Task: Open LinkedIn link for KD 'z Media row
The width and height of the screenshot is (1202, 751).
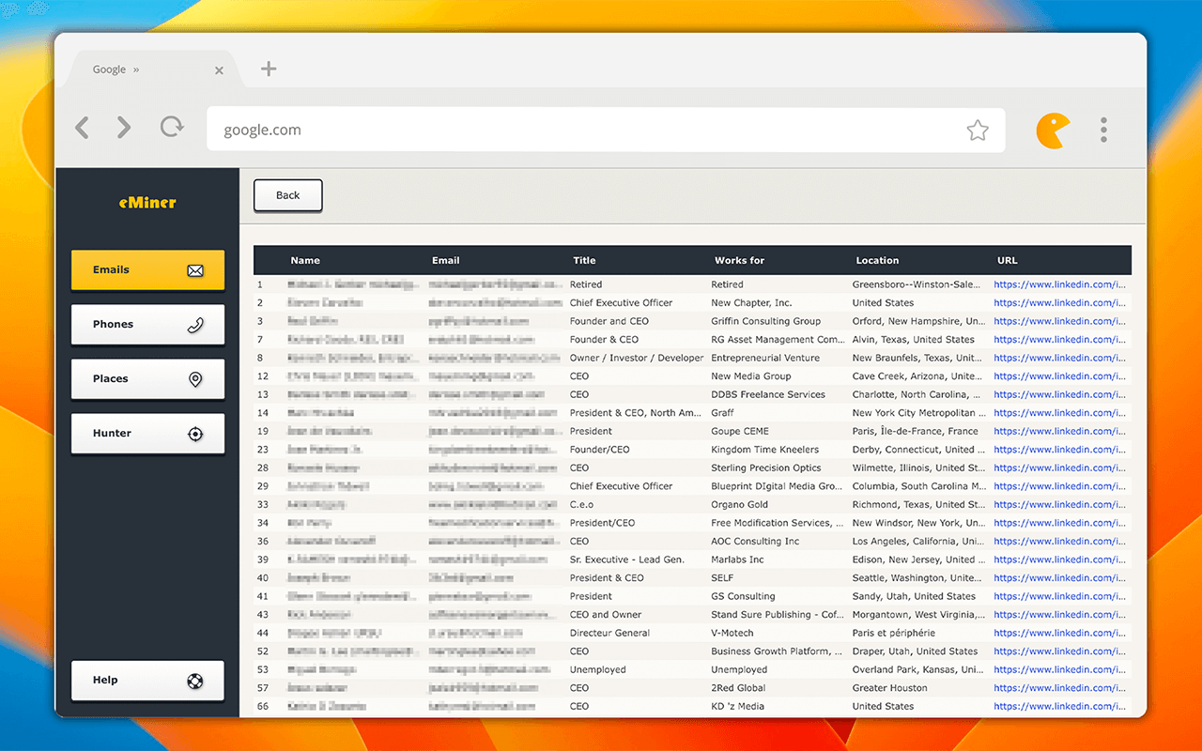Action: [x=1059, y=707]
